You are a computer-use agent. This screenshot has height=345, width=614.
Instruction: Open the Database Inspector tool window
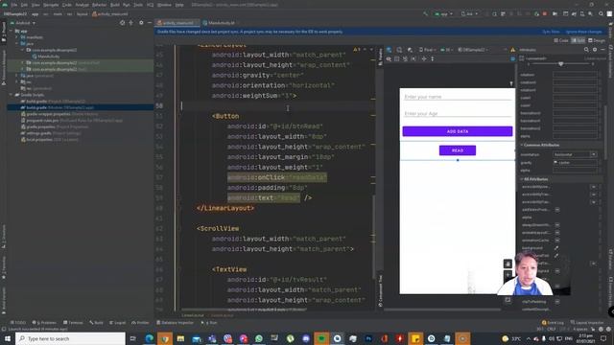(175, 323)
